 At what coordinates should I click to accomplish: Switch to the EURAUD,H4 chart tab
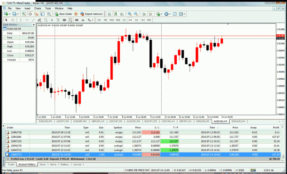(238, 121)
